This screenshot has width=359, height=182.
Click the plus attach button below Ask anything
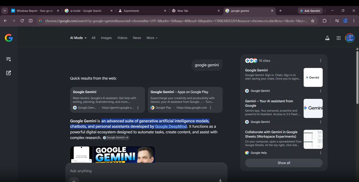74,180
